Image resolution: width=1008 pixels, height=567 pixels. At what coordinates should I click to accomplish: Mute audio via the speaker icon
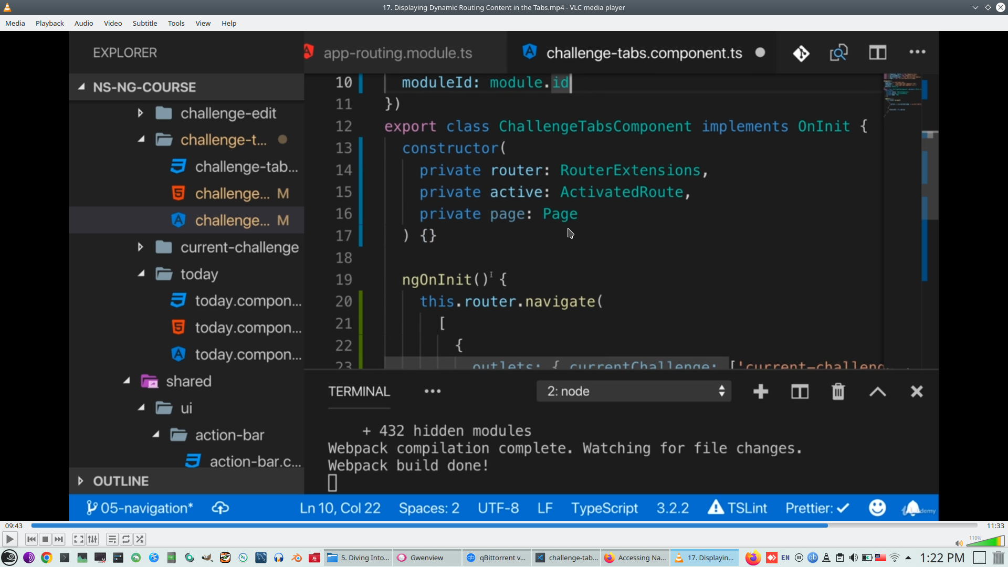point(959,543)
